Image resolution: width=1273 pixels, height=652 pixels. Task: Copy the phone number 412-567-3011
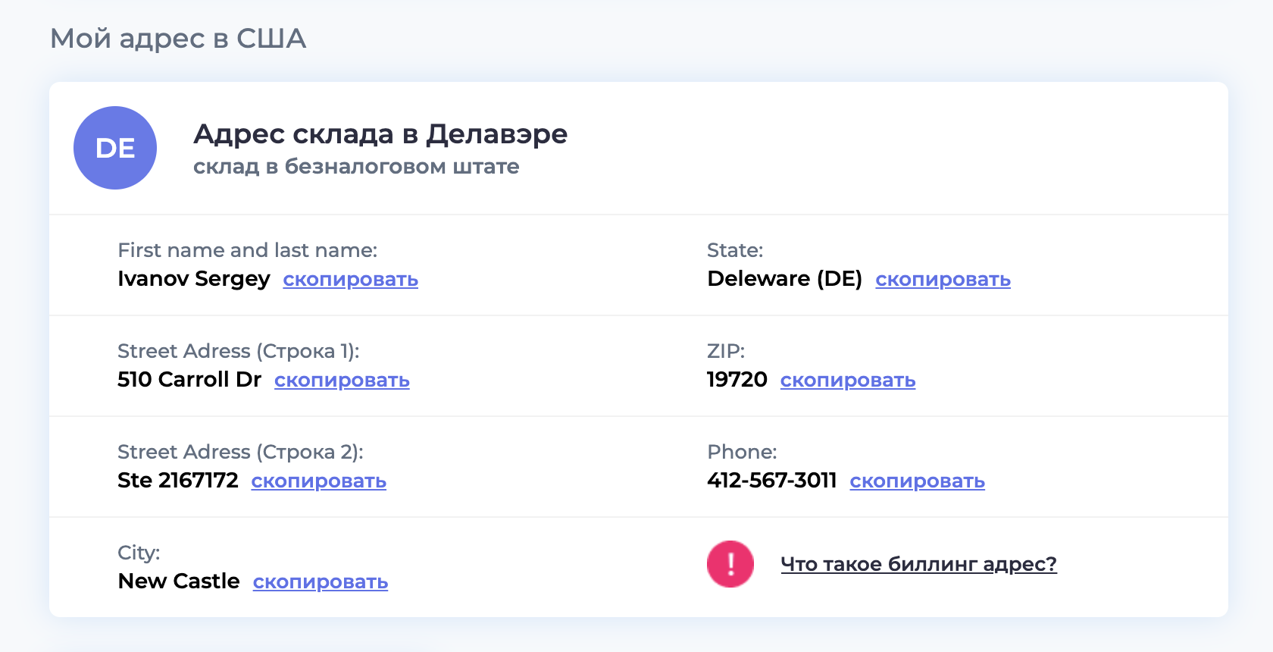coord(917,481)
